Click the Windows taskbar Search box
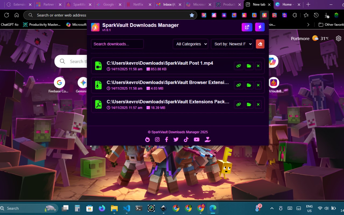Image resolution: width=344 pixels, height=215 pixels. click(x=29, y=208)
